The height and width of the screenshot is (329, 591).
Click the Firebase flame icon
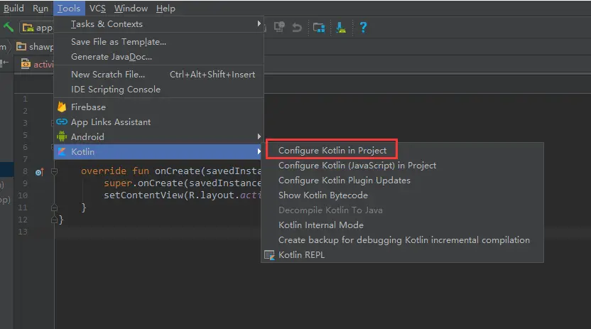pyautogui.click(x=61, y=107)
